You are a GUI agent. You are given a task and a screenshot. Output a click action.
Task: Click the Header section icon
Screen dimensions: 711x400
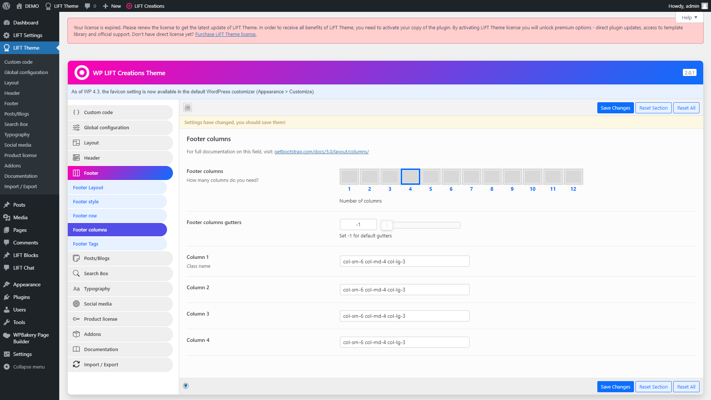pos(76,157)
